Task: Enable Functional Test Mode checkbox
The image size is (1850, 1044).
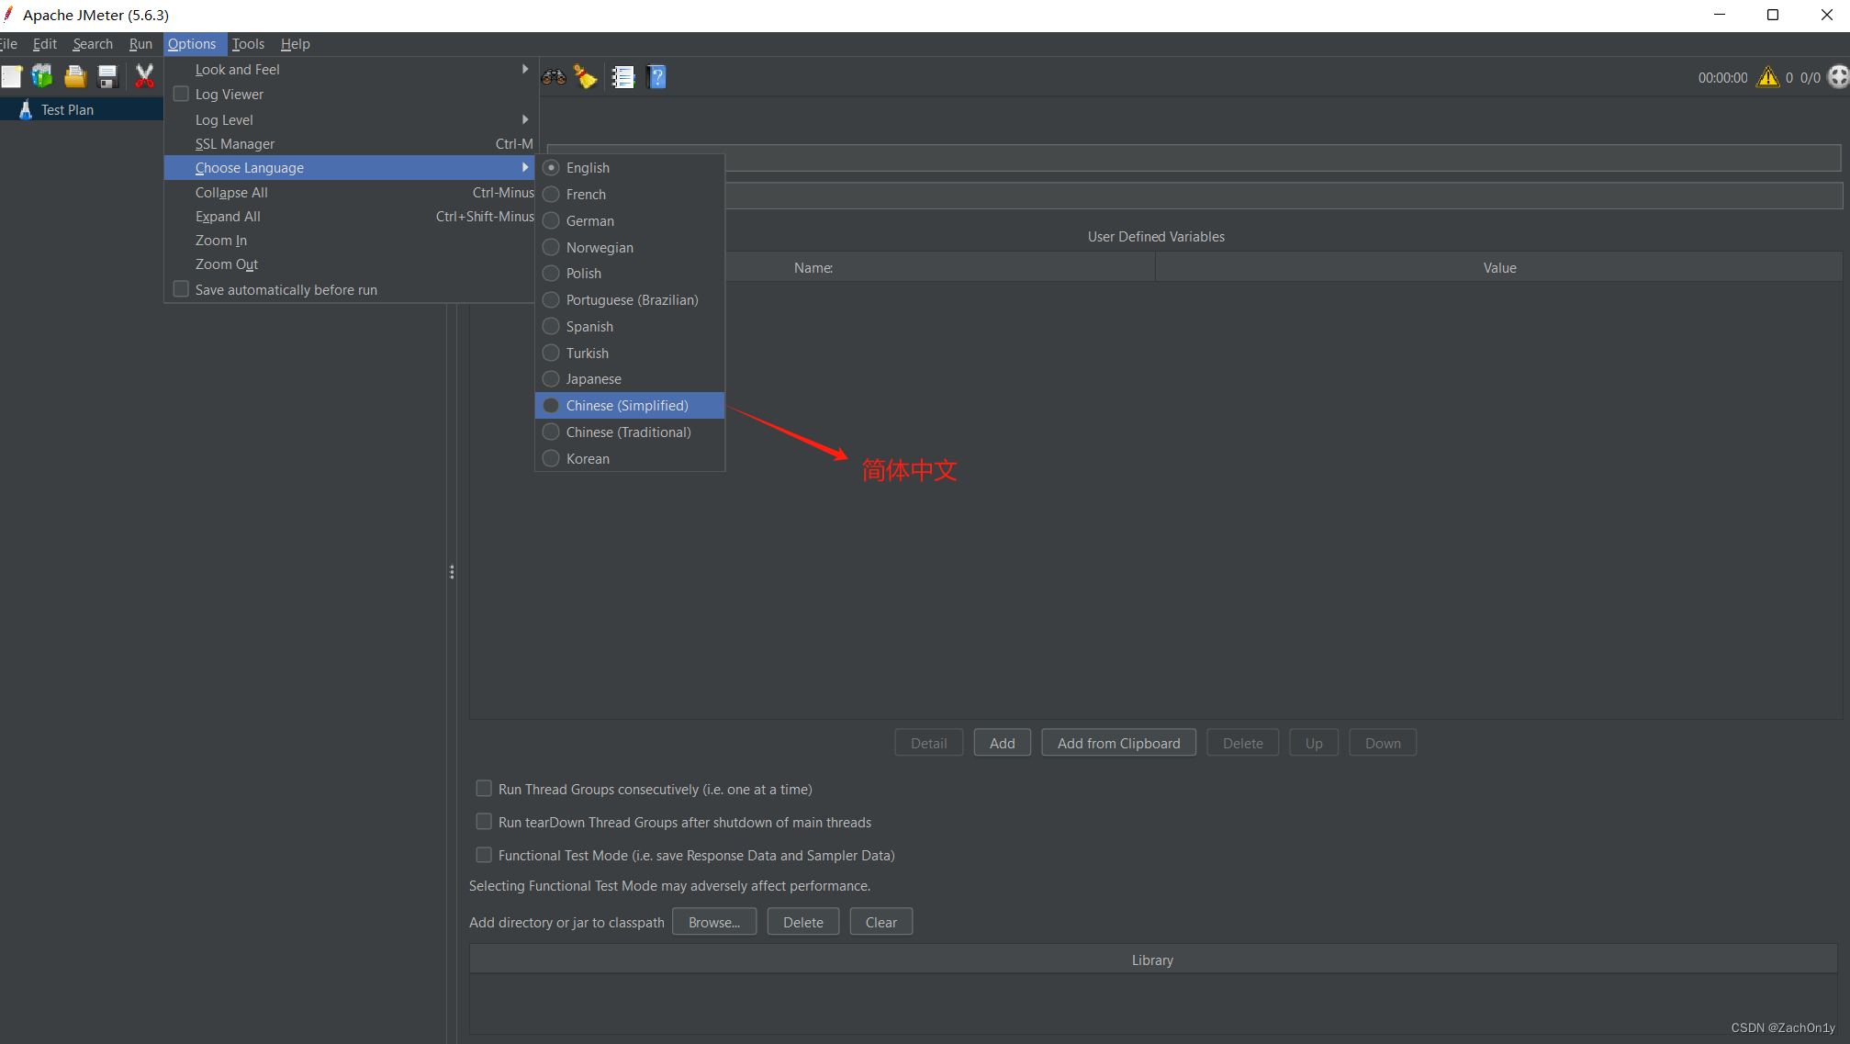Action: 484,855
